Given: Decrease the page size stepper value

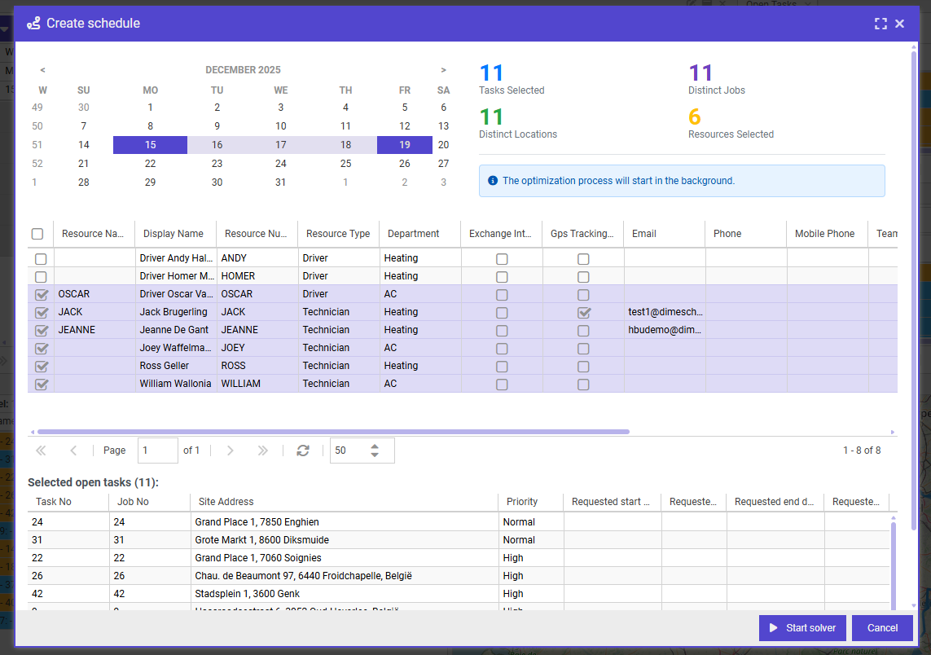Looking at the screenshot, I should coord(375,455).
